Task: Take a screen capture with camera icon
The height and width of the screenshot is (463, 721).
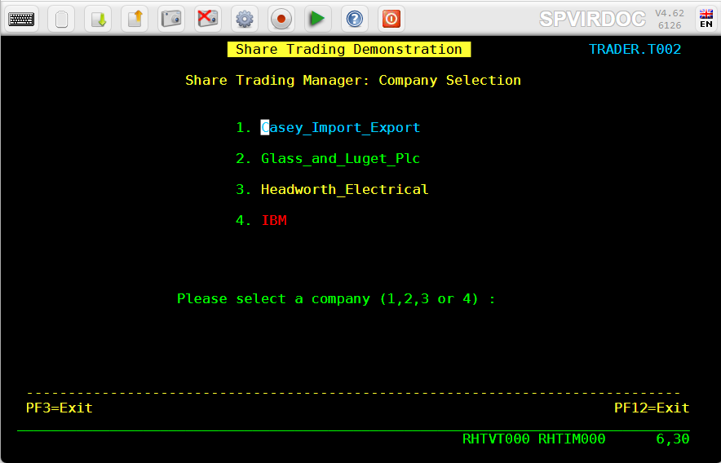Action: point(171,19)
